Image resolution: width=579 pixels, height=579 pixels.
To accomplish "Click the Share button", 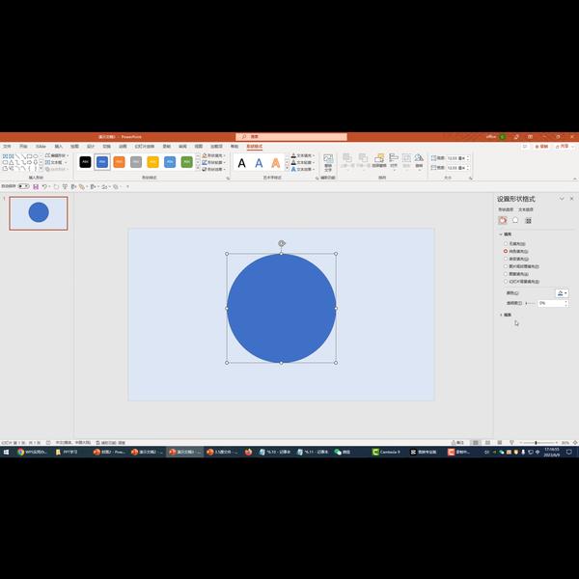I will [x=565, y=147].
